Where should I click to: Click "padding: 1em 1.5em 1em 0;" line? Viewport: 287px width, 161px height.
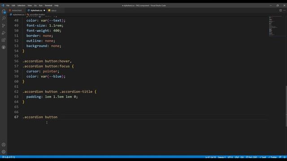tap(52, 97)
